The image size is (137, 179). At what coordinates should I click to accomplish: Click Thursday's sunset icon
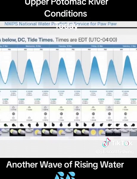(x=77, y=107)
